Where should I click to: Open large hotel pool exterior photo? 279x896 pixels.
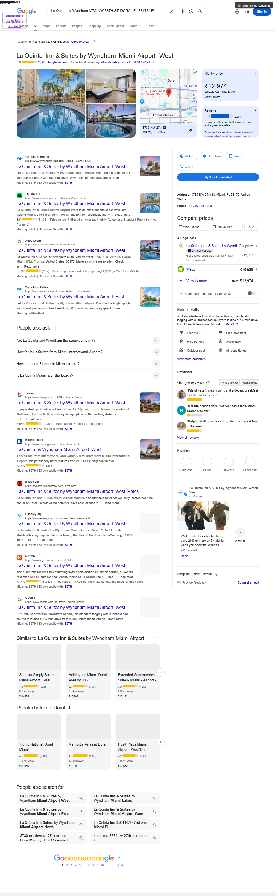[x=51, y=103]
